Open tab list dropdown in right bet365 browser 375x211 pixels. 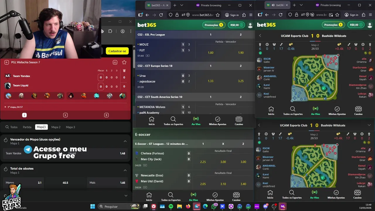(301, 5)
